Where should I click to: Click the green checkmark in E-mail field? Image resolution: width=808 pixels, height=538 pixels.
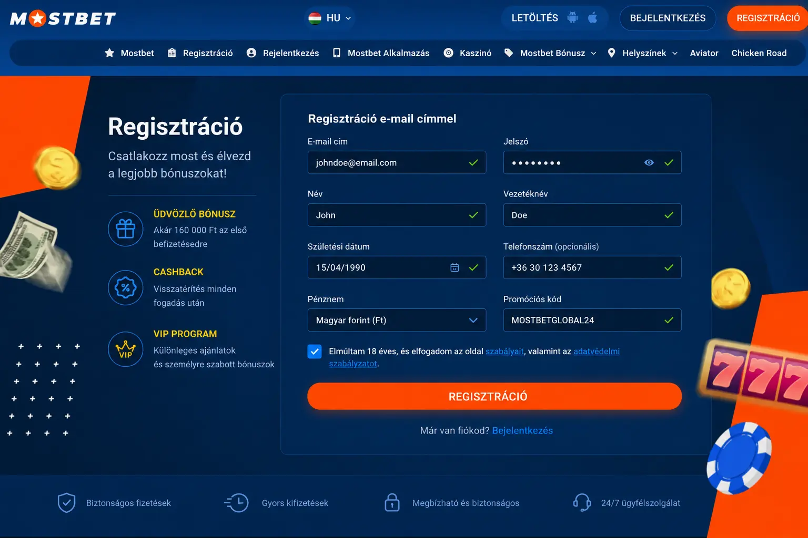pyautogui.click(x=473, y=162)
